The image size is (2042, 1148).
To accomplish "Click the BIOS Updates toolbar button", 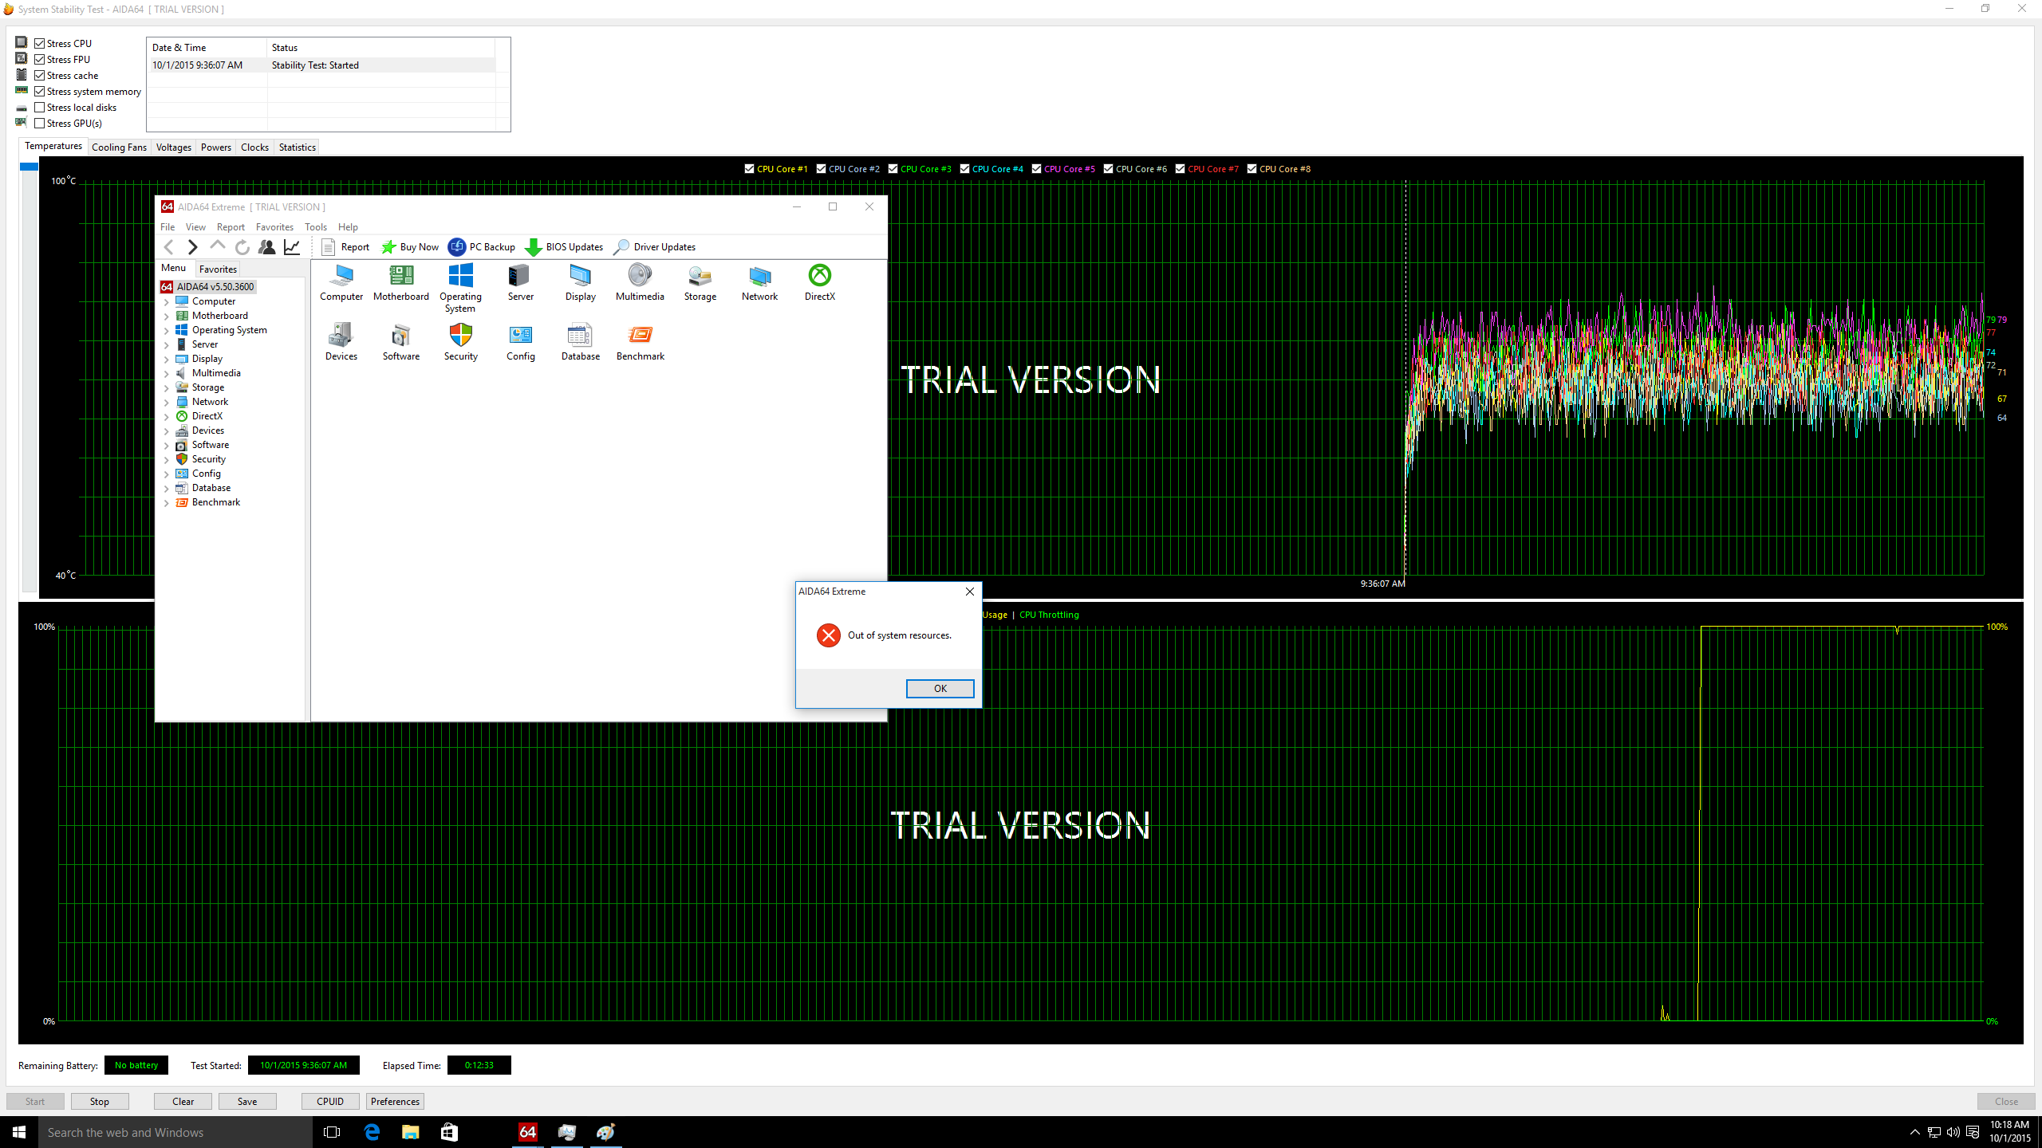I will pos(564,247).
